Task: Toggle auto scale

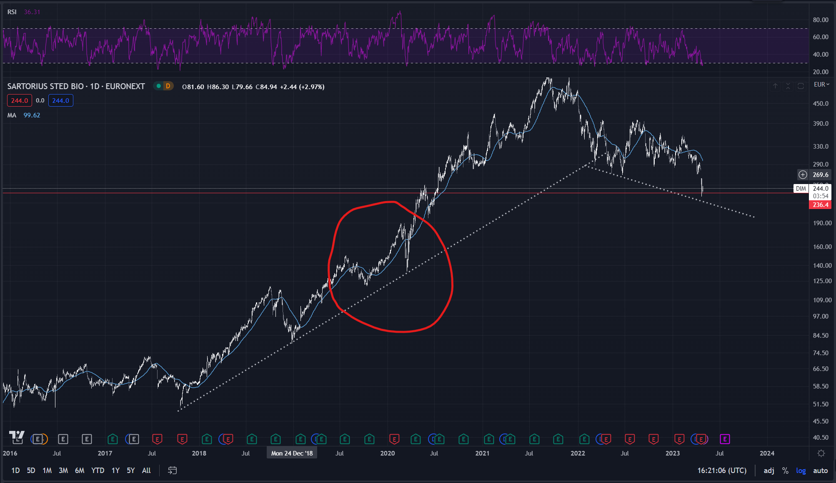Action: click(820, 471)
